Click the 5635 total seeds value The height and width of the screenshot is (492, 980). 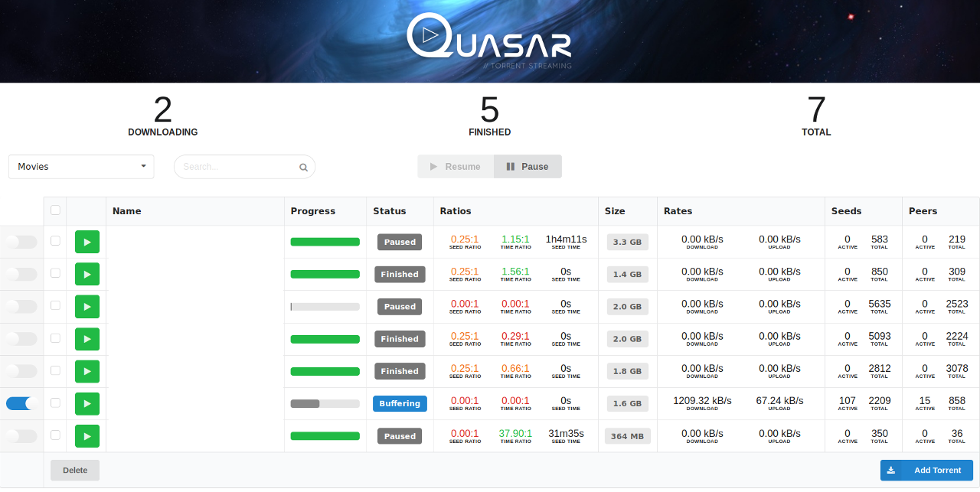click(880, 304)
